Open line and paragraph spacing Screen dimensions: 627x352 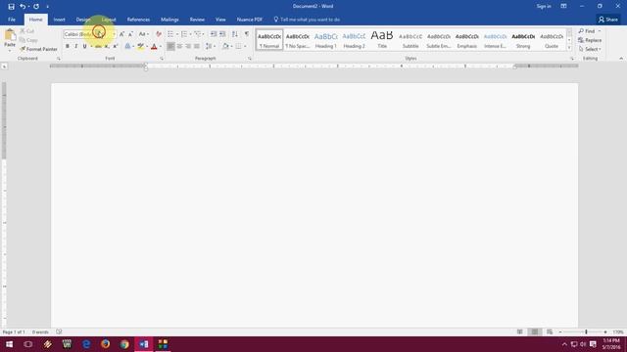tap(209, 46)
